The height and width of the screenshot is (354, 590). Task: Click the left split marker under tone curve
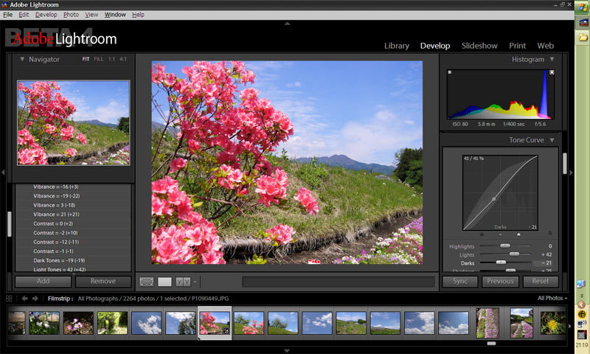[482, 234]
